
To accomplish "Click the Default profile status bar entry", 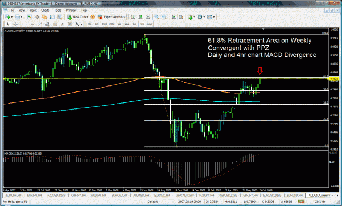I will click(x=153, y=202).
